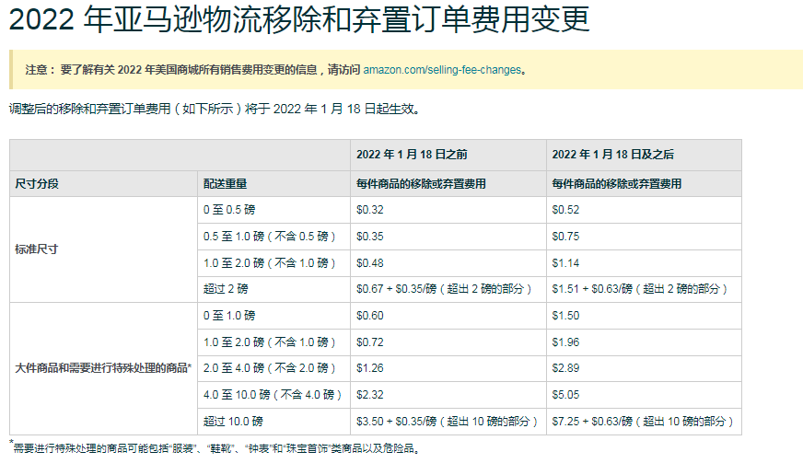Click the $0.52 new fee value
The width and height of the screenshot is (803, 475).
(x=565, y=210)
